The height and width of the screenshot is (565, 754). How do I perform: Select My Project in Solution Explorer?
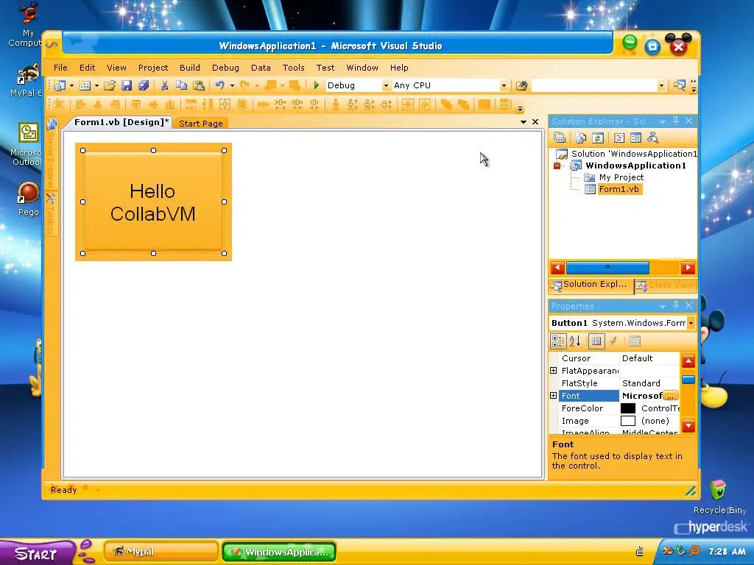tap(621, 177)
